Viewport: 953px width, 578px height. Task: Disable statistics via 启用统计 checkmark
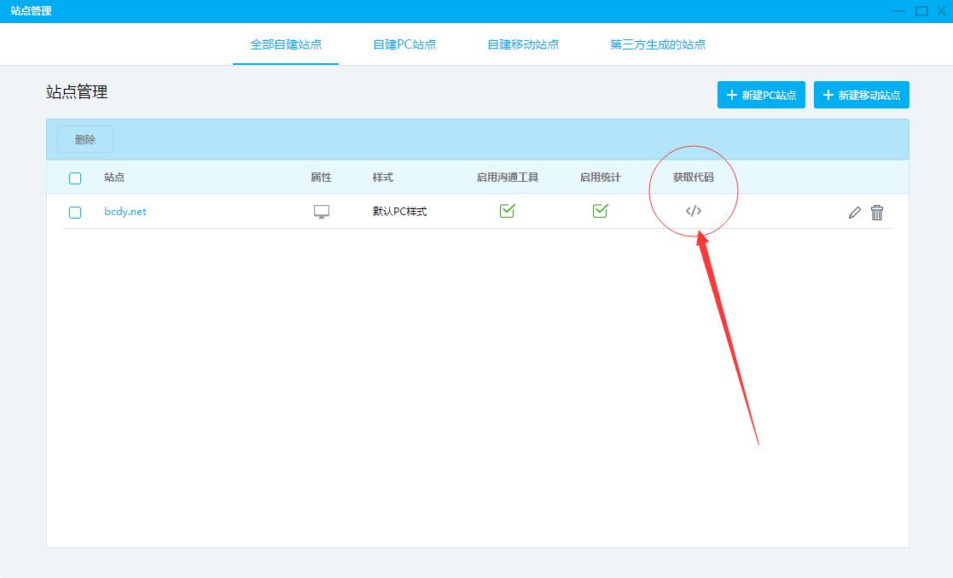pos(601,210)
